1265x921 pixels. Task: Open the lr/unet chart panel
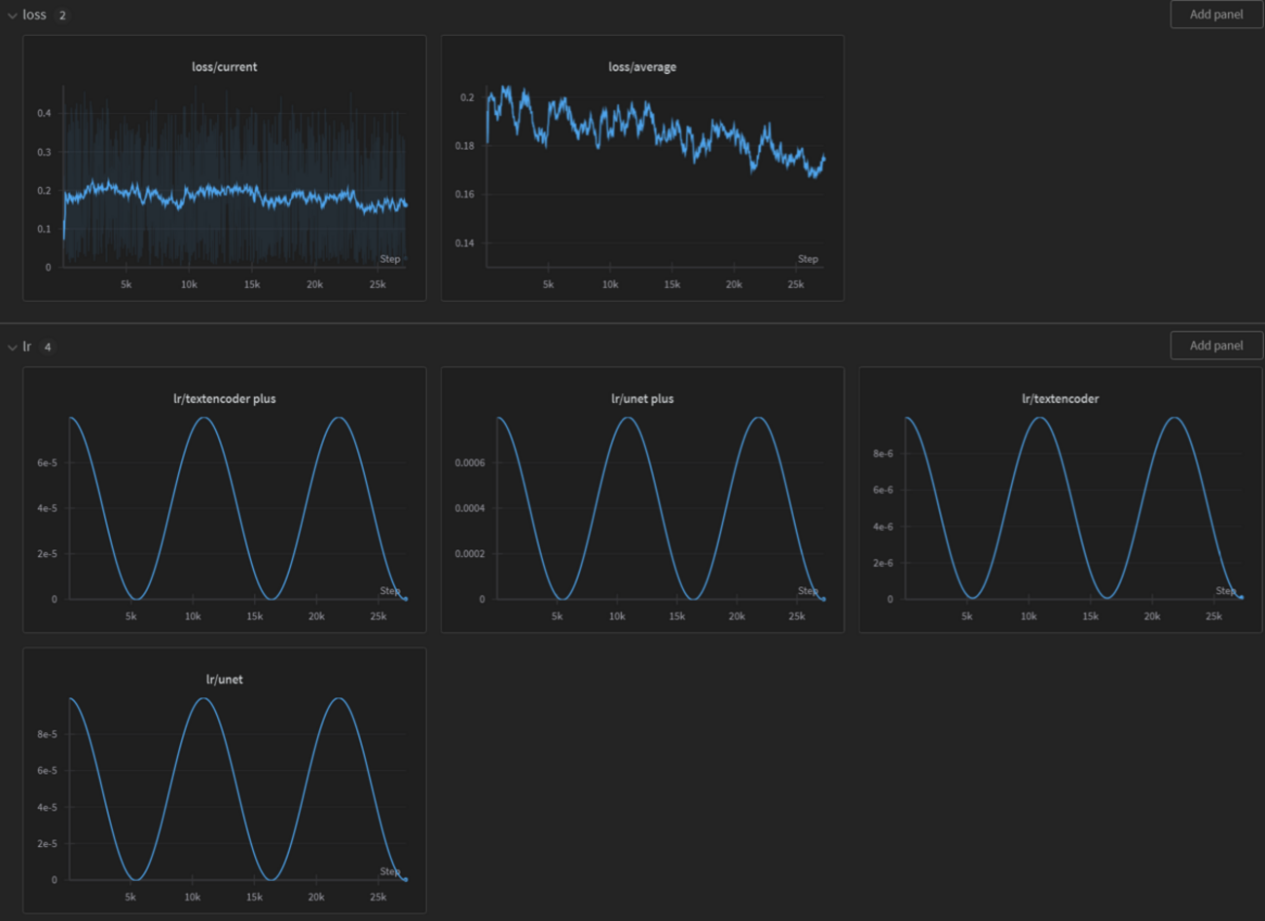click(225, 781)
